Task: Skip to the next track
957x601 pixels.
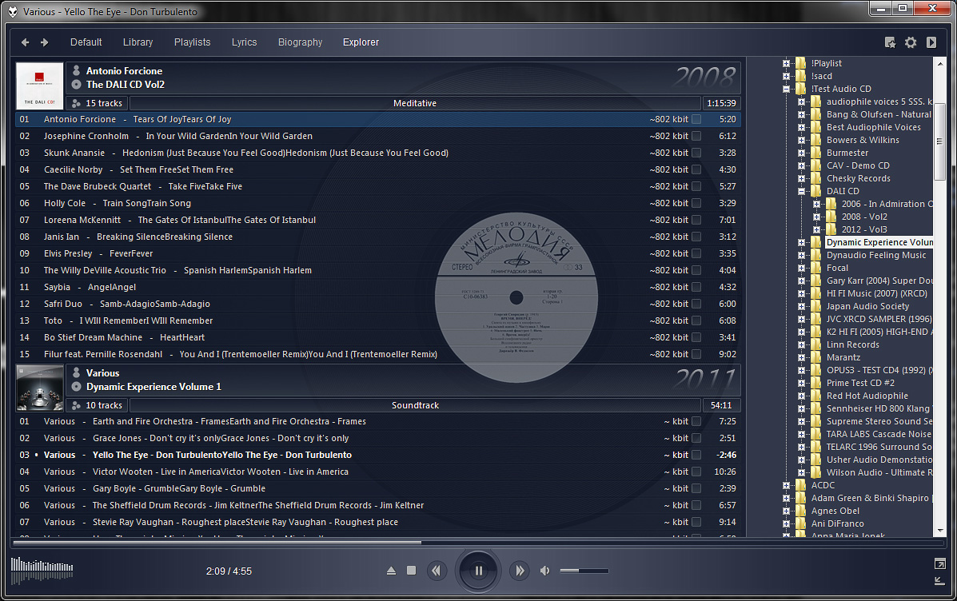Action: point(520,571)
